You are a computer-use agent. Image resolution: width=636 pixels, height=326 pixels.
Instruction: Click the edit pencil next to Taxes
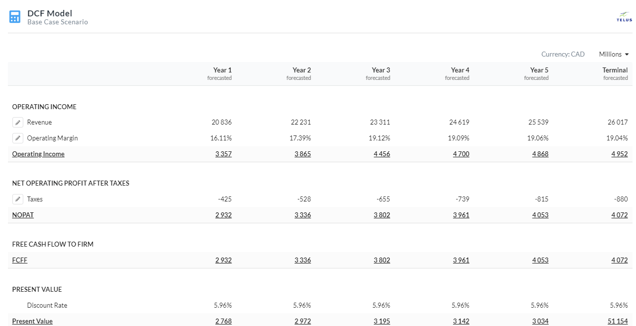tap(18, 199)
